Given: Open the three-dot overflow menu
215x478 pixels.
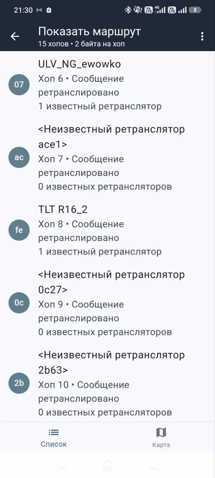Looking at the screenshot, I should coord(202,36).
